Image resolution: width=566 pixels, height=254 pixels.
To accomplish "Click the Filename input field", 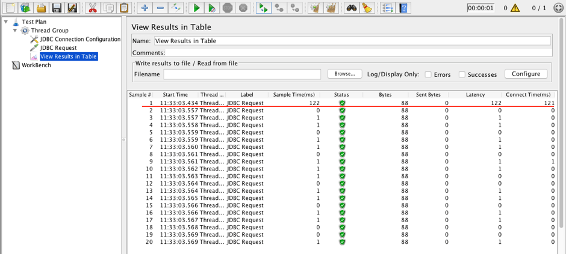I will point(242,74).
